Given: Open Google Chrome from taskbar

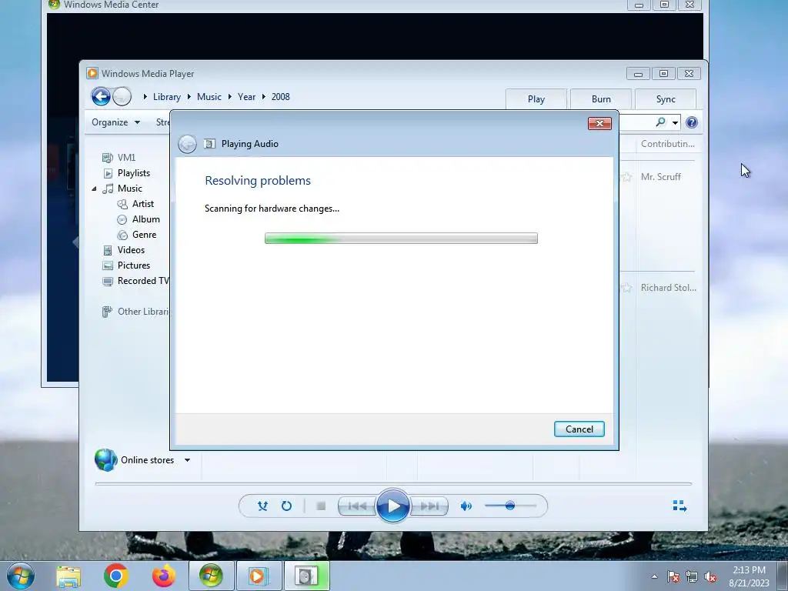Looking at the screenshot, I should point(116,576).
